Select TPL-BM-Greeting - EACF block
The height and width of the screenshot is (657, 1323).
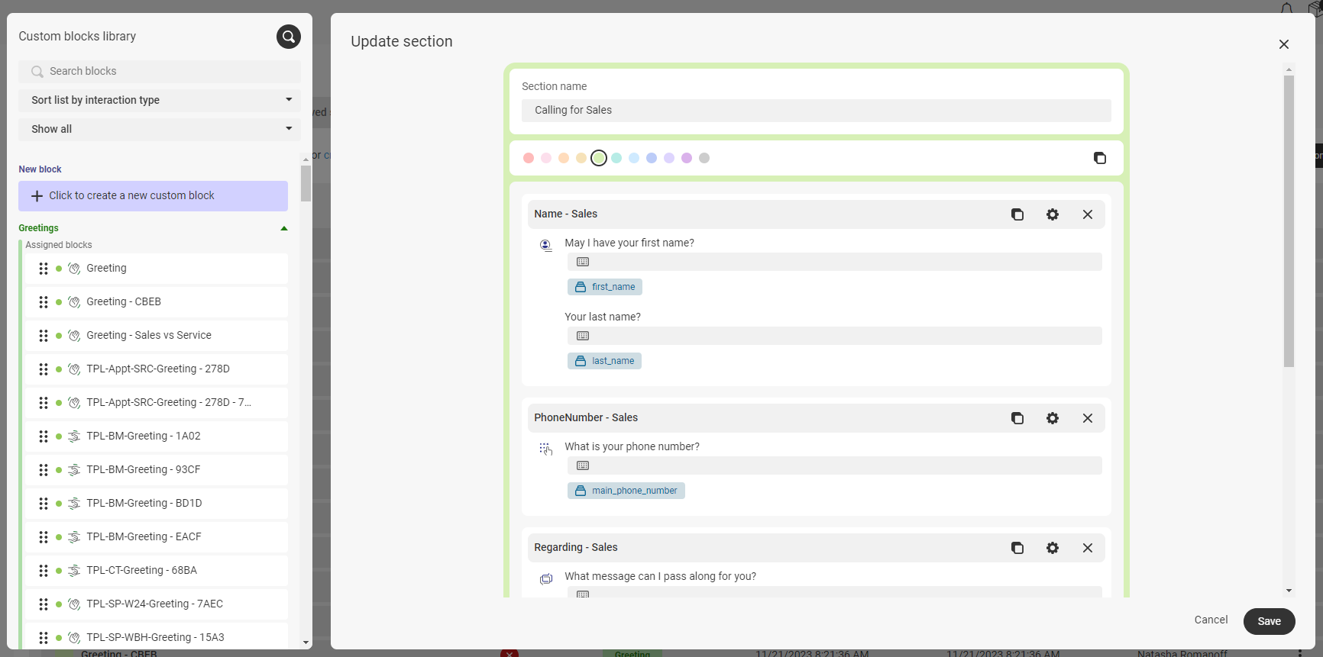(157, 537)
